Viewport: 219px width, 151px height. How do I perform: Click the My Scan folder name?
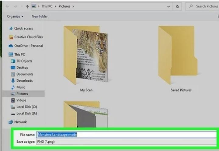[86, 90]
